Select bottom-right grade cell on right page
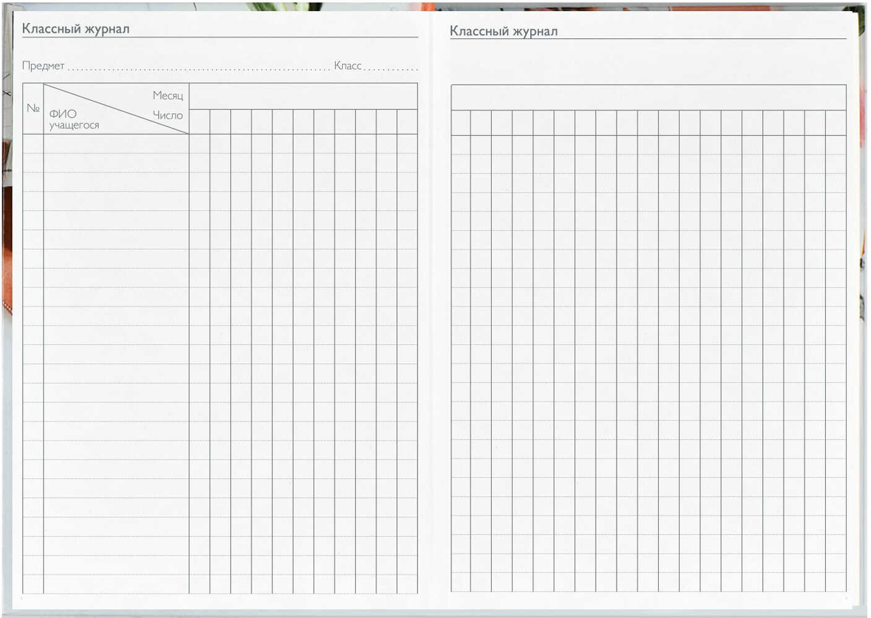This screenshot has height=618, width=871. click(x=836, y=584)
